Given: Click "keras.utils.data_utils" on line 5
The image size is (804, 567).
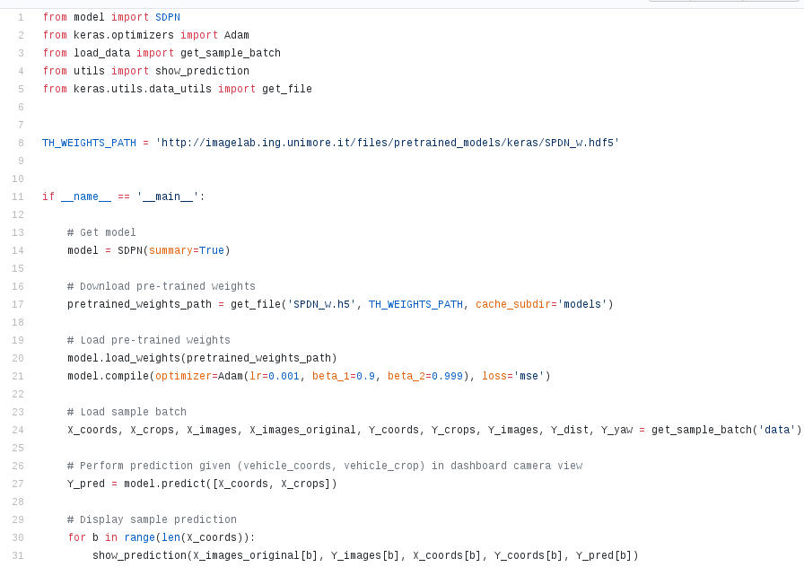Looking at the screenshot, I should pos(143,89).
